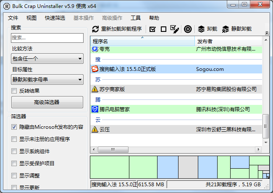Click the 夸克 app icon in list
Viewport: 273px width, 193px height.
pyautogui.click(x=95, y=49)
